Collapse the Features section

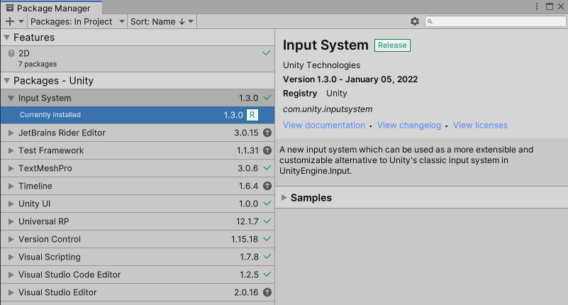coord(7,38)
